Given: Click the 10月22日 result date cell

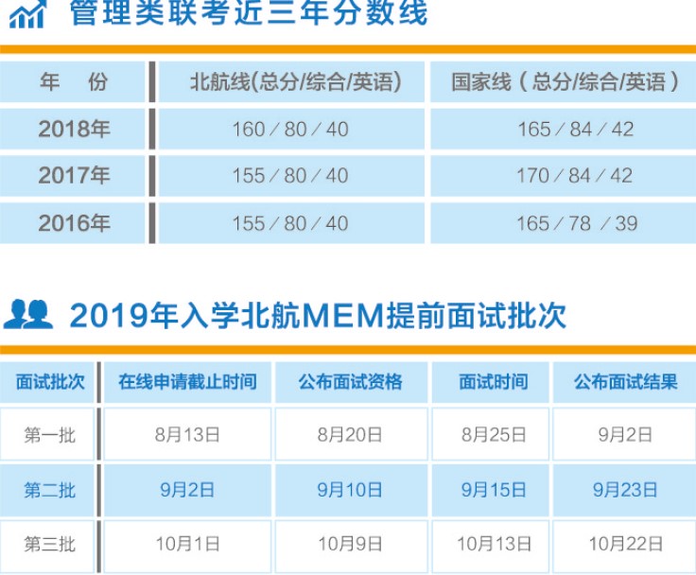Looking at the screenshot, I should 625,545.
